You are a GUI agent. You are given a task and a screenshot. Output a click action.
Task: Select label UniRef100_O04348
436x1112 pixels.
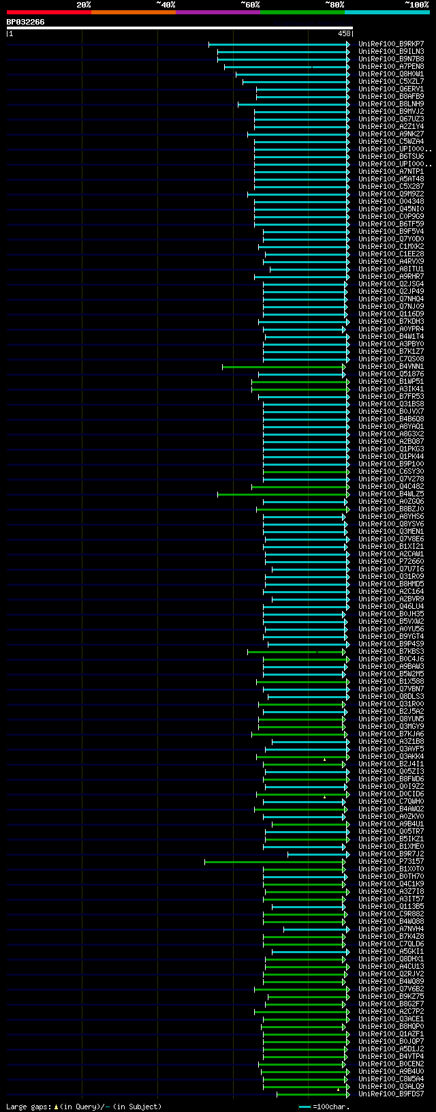pos(391,201)
